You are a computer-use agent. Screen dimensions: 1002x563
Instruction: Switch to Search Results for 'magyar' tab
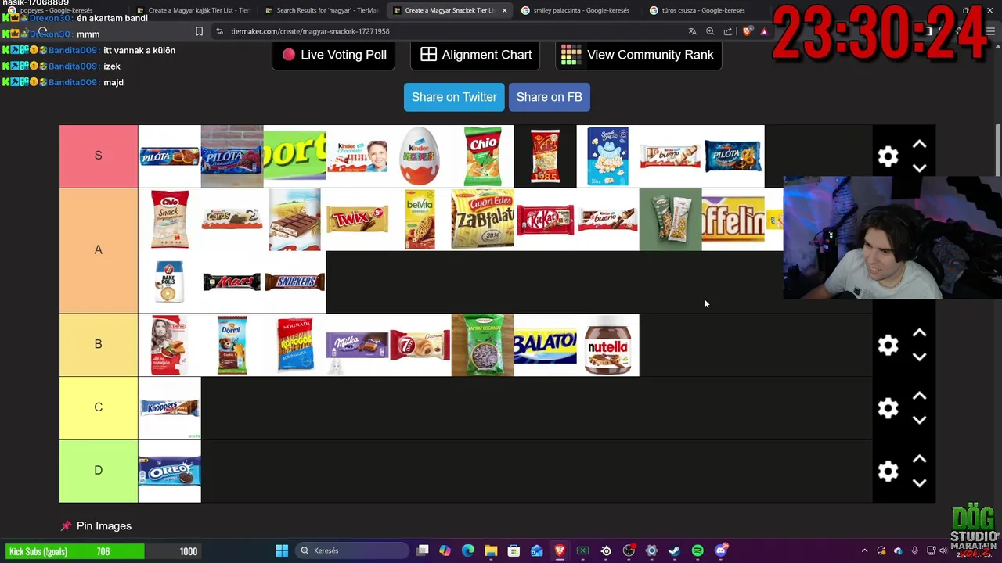(321, 10)
